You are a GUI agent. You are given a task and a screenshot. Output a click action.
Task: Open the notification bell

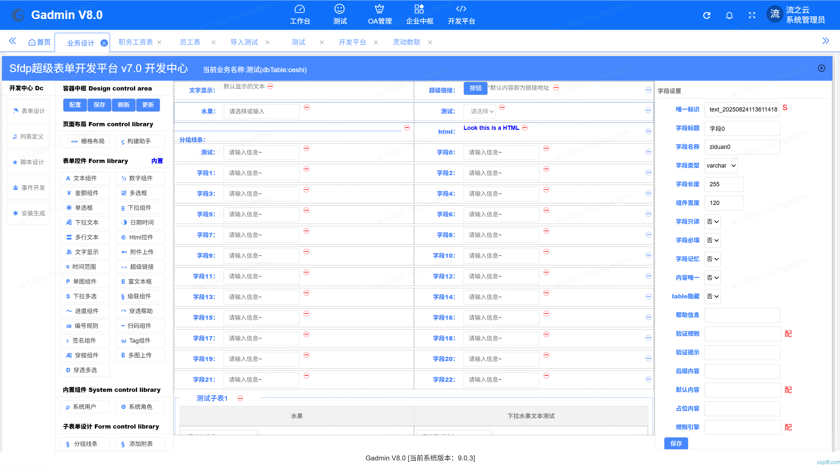click(729, 15)
